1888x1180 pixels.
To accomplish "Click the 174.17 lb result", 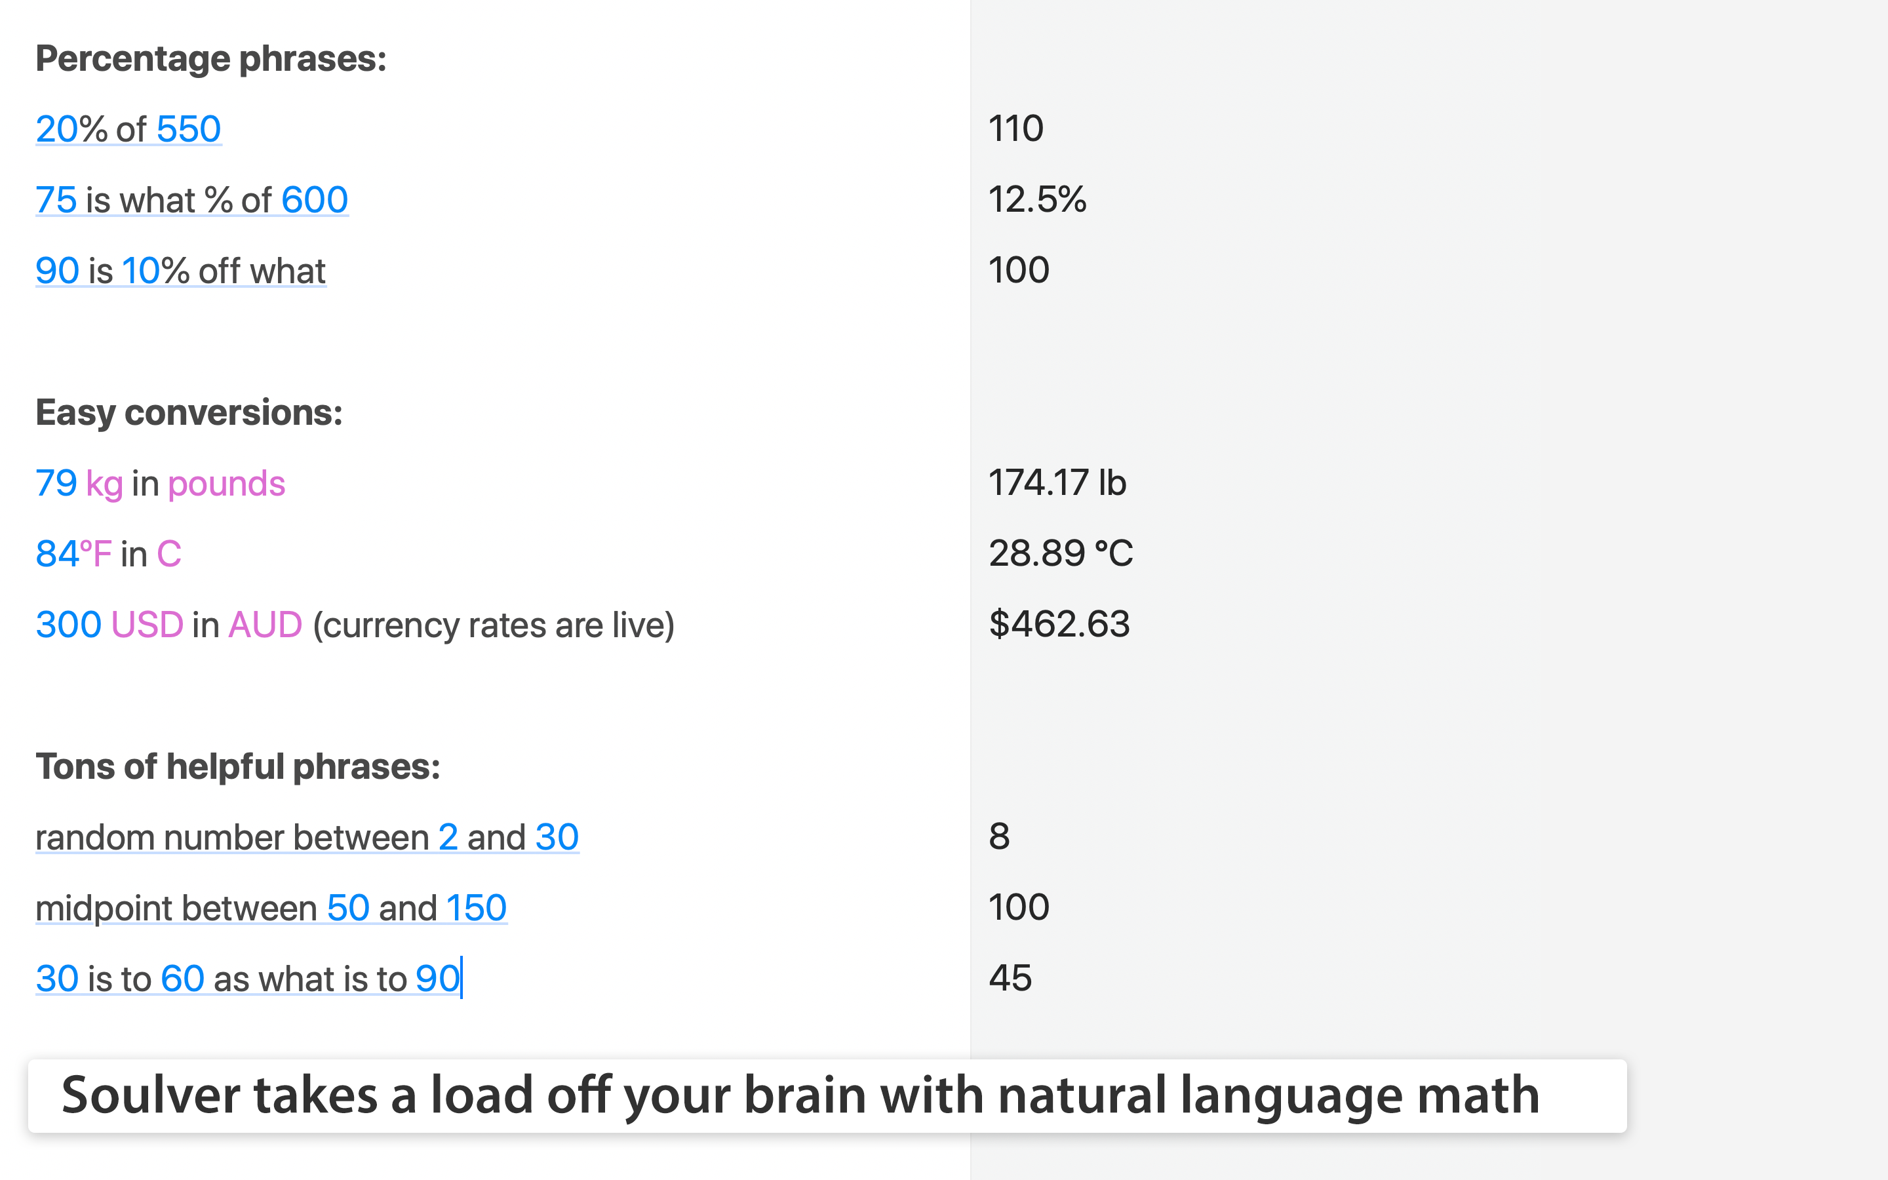I will click(1057, 483).
